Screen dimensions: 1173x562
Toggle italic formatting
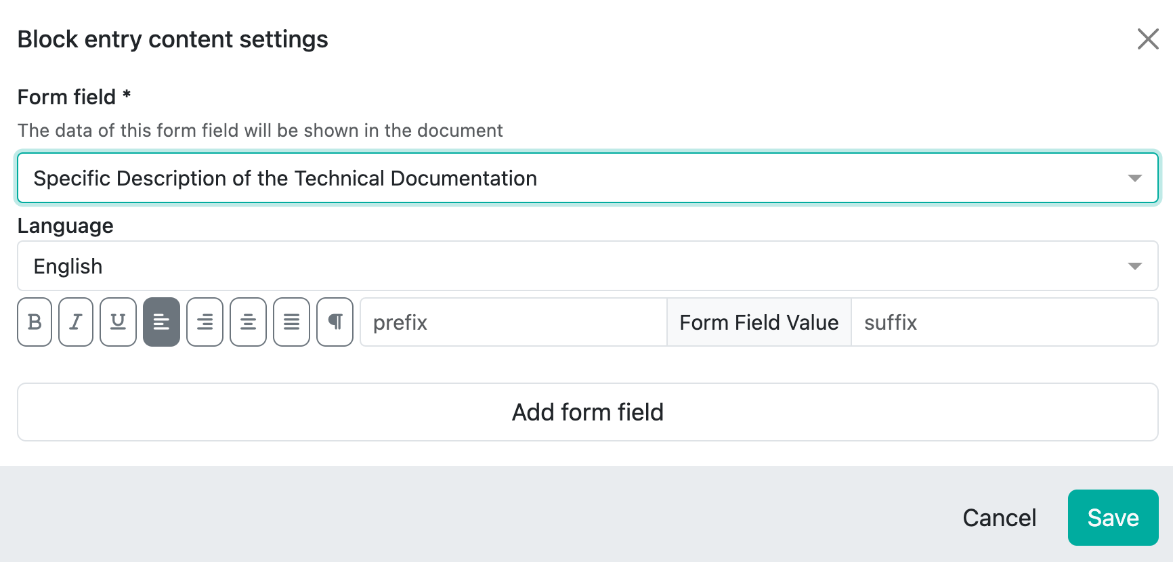(76, 322)
